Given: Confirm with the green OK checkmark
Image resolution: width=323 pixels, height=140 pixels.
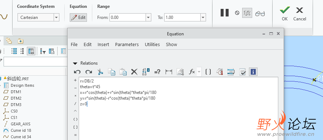Looking at the screenshot, I should coord(285,14).
